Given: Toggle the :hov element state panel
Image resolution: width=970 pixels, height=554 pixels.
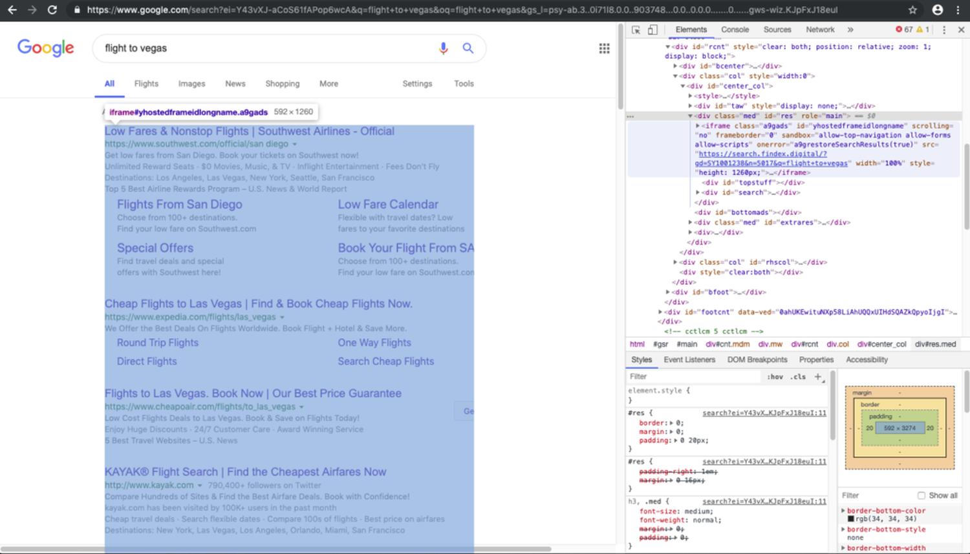Looking at the screenshot, I should coord(775,376).
